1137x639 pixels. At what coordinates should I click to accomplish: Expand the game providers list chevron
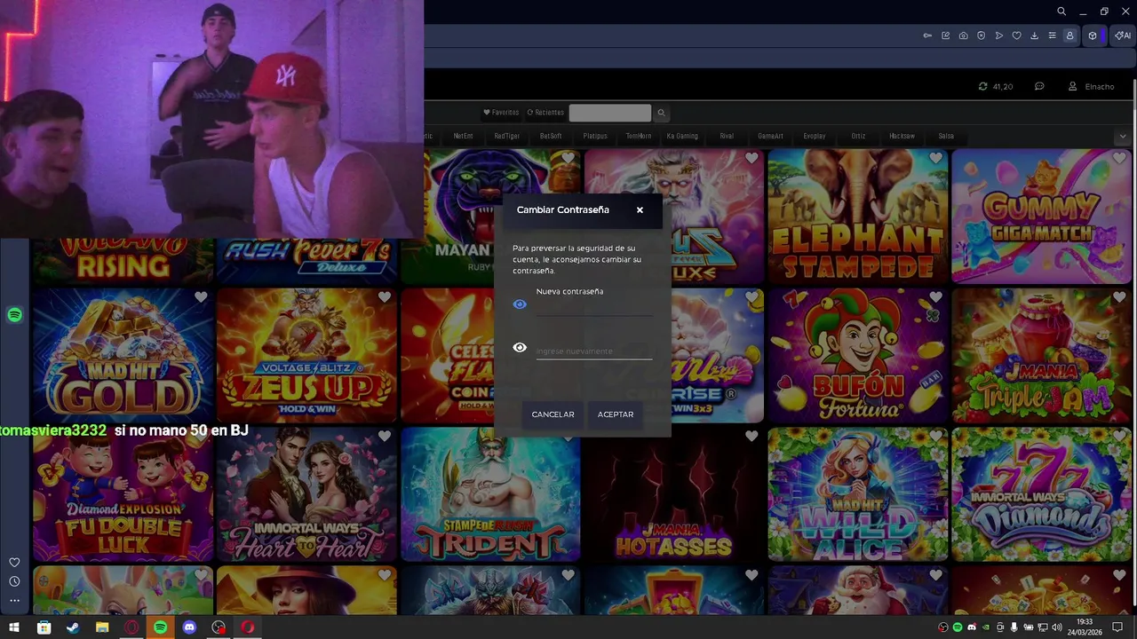[x=1123, y=136]
